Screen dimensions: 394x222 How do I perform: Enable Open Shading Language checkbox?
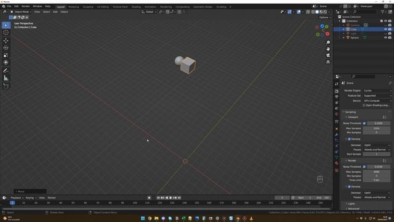click(x=364, y=105)
